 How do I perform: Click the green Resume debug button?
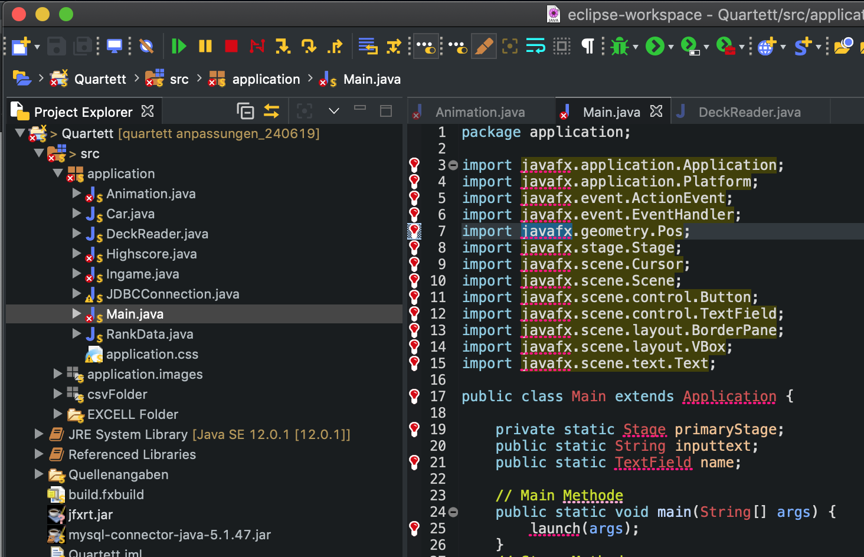pos(178,46)
